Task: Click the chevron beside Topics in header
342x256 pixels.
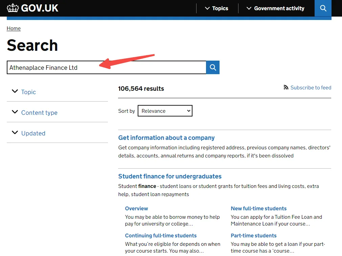Action: click(207, 8)
